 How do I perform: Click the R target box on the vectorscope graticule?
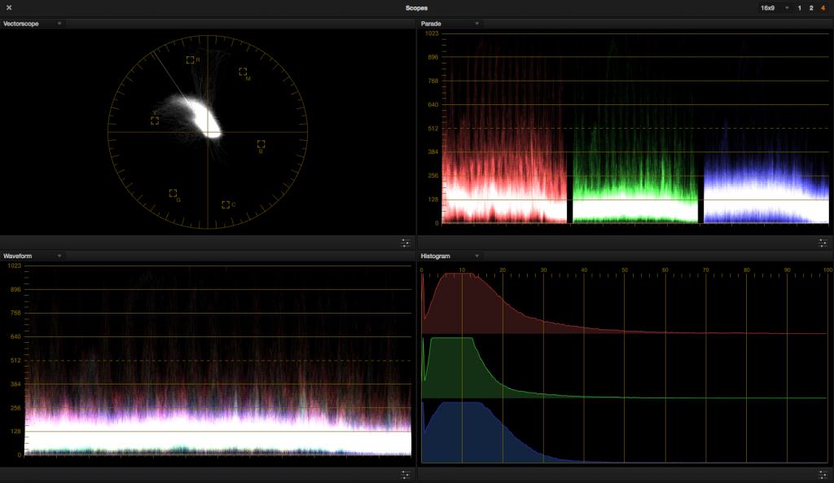pyautogui.click(x=192, y=59)
